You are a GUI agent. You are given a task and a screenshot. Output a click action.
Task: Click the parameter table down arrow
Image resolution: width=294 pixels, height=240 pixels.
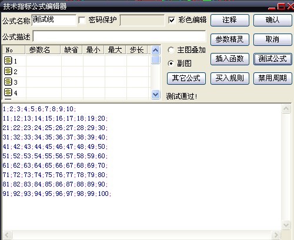click(156, 95)
